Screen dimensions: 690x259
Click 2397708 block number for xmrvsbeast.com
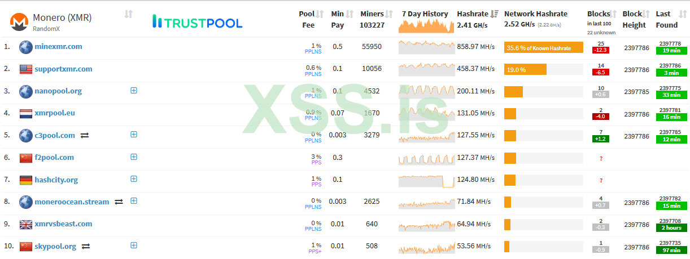pos(671,221)
